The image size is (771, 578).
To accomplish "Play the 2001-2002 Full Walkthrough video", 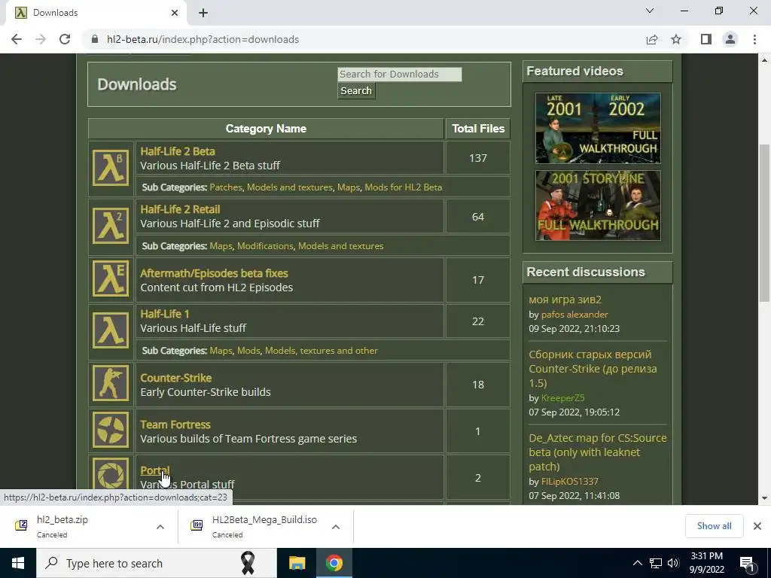I will pos(598,128).
